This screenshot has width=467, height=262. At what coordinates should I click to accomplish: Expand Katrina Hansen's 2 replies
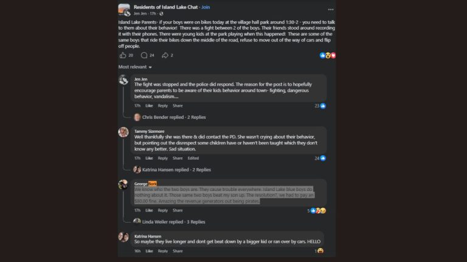176,170
